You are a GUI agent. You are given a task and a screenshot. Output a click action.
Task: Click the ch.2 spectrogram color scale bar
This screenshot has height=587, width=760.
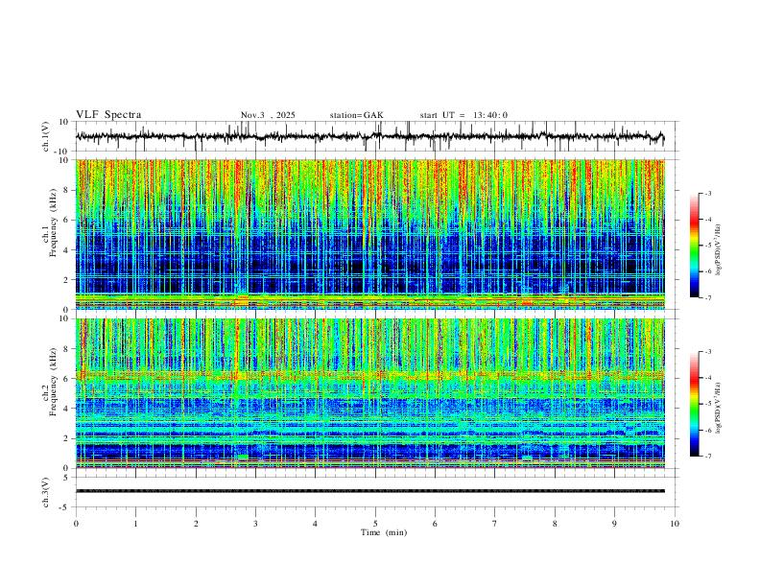coord(694,404)
